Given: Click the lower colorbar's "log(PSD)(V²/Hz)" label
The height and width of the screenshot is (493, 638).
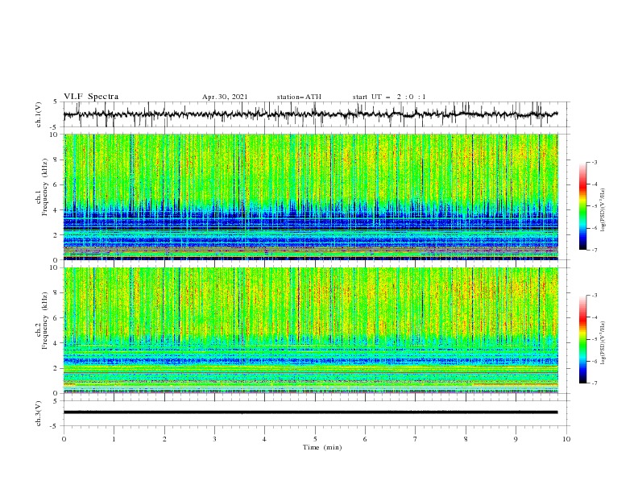Looking at the screenshot, I should click(603, 343).
